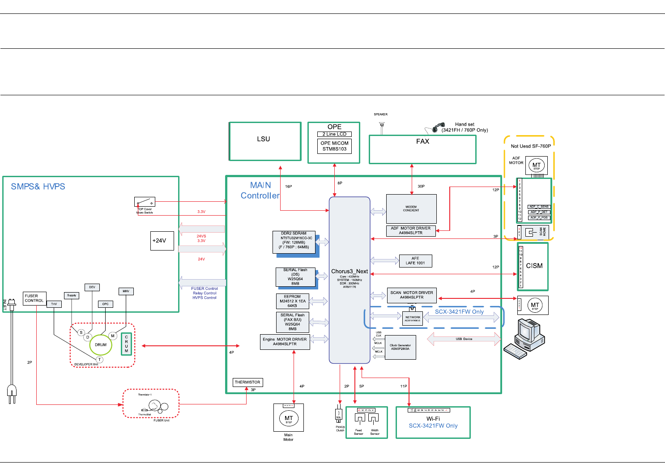This screenshot has height=476, width=665.
Task: Select the CISM block
Action: click(x=533, y=266)
